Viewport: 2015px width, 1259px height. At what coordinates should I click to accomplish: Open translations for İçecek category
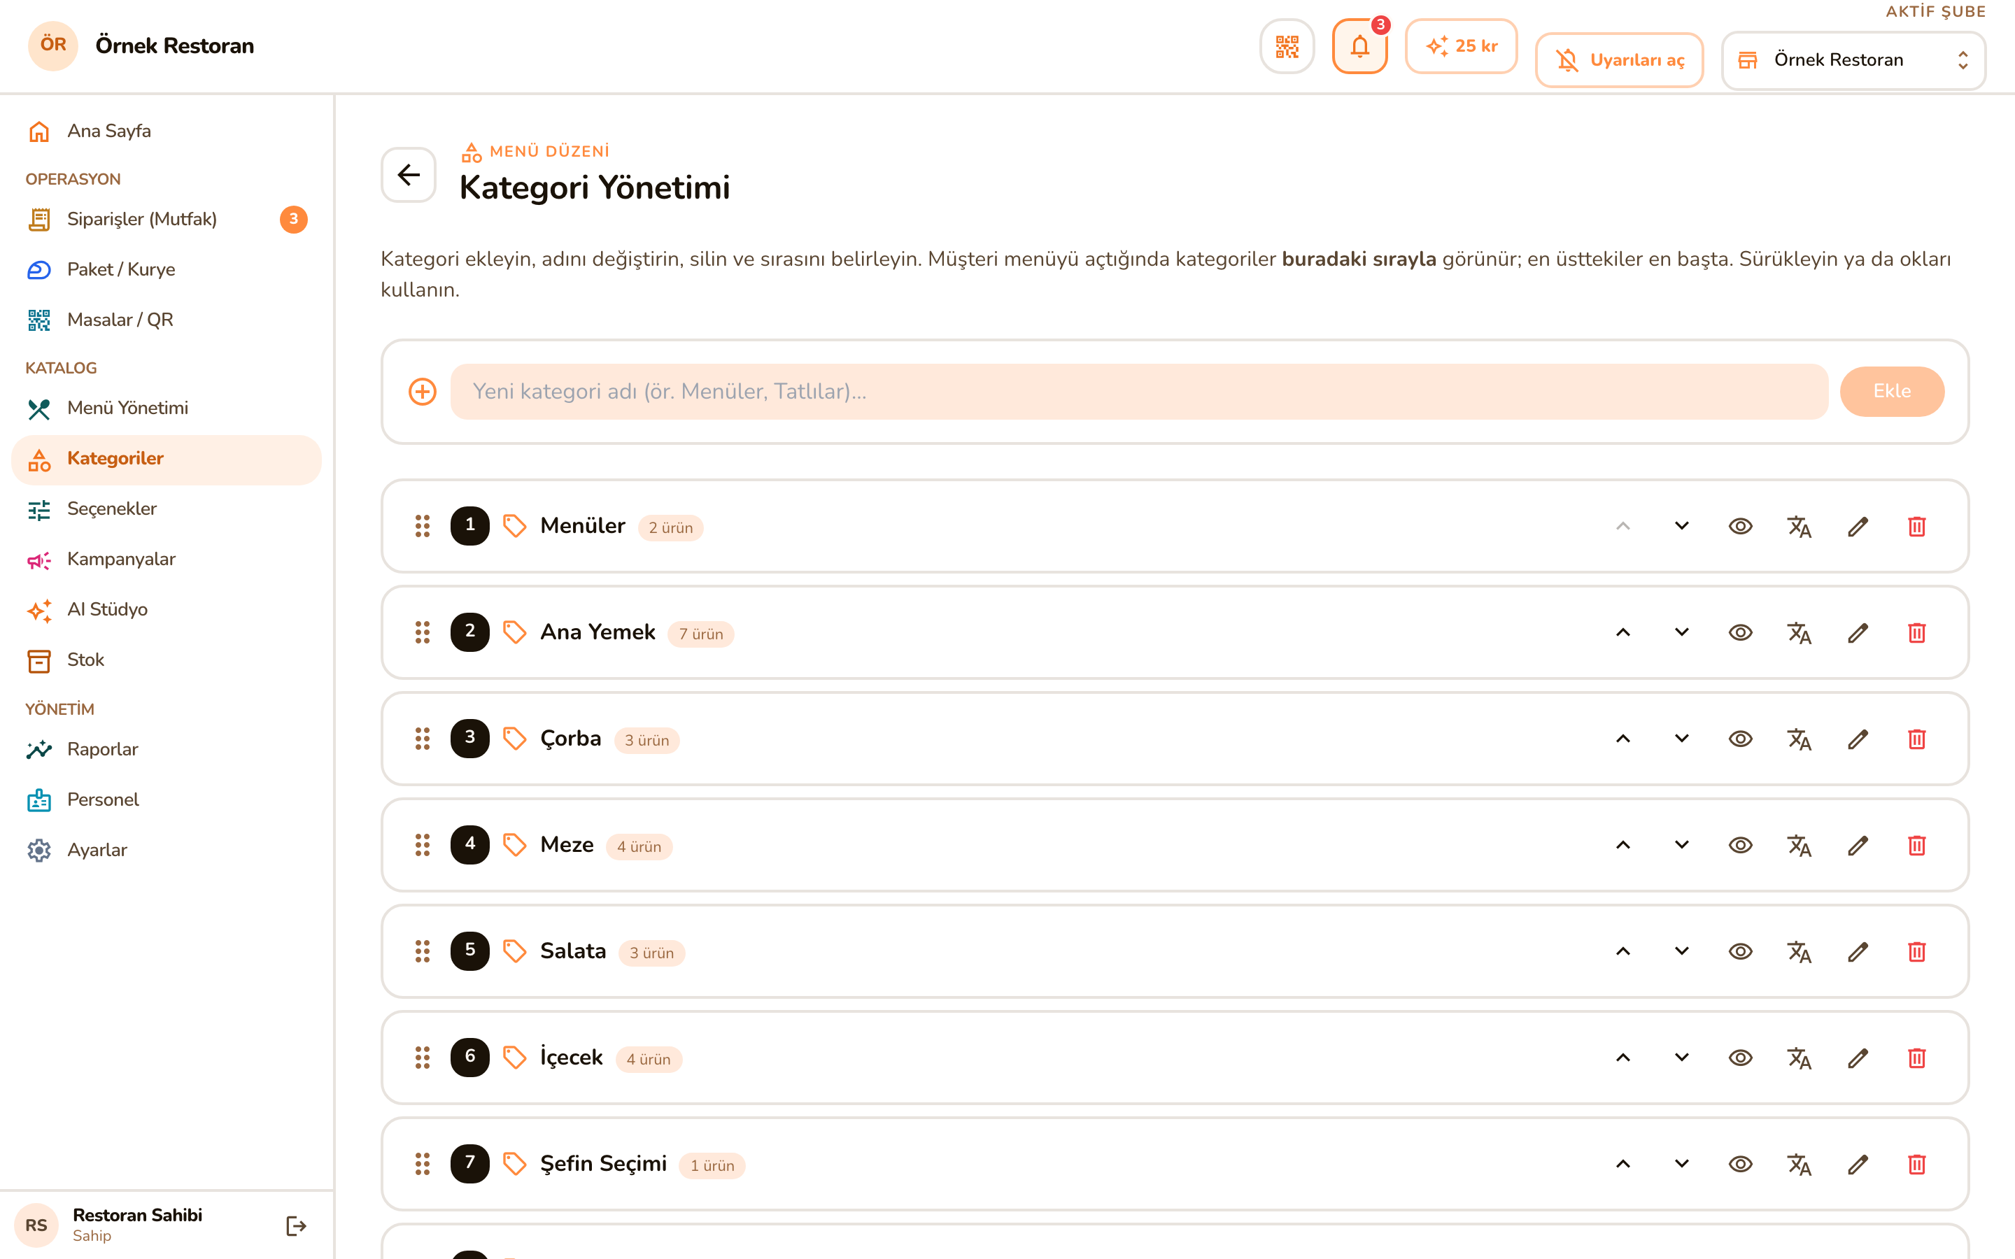1800,1058
